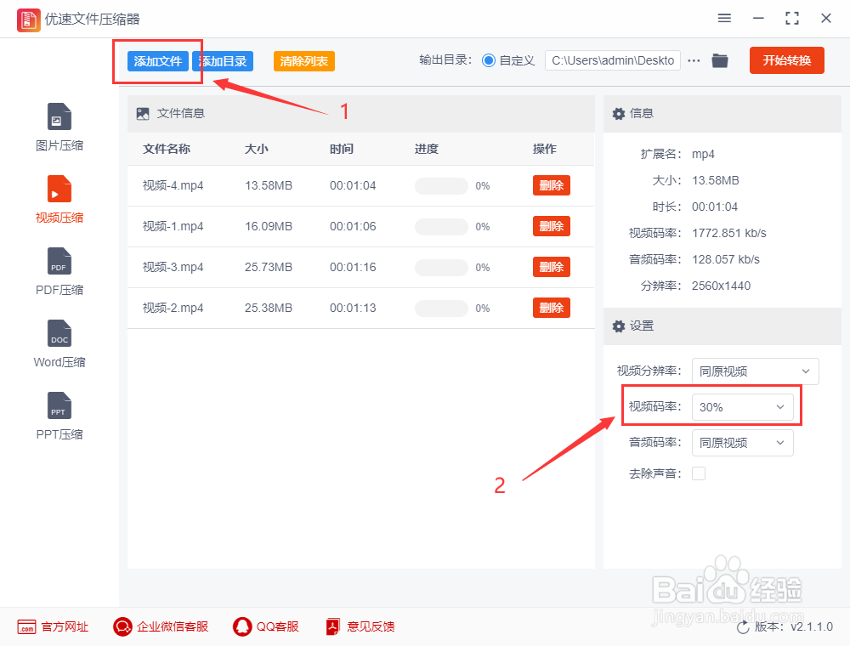Click progress bar of 视频-2.mp4
This screenshot has height=646, width=850.
441,309
